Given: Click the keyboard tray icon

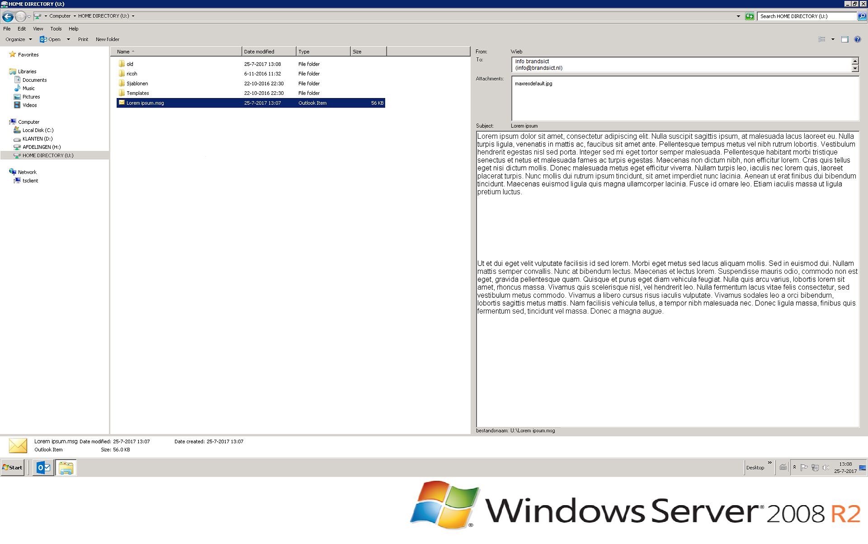Looking at the screenshot, I should pyautogui.click(x=783, y=468).
